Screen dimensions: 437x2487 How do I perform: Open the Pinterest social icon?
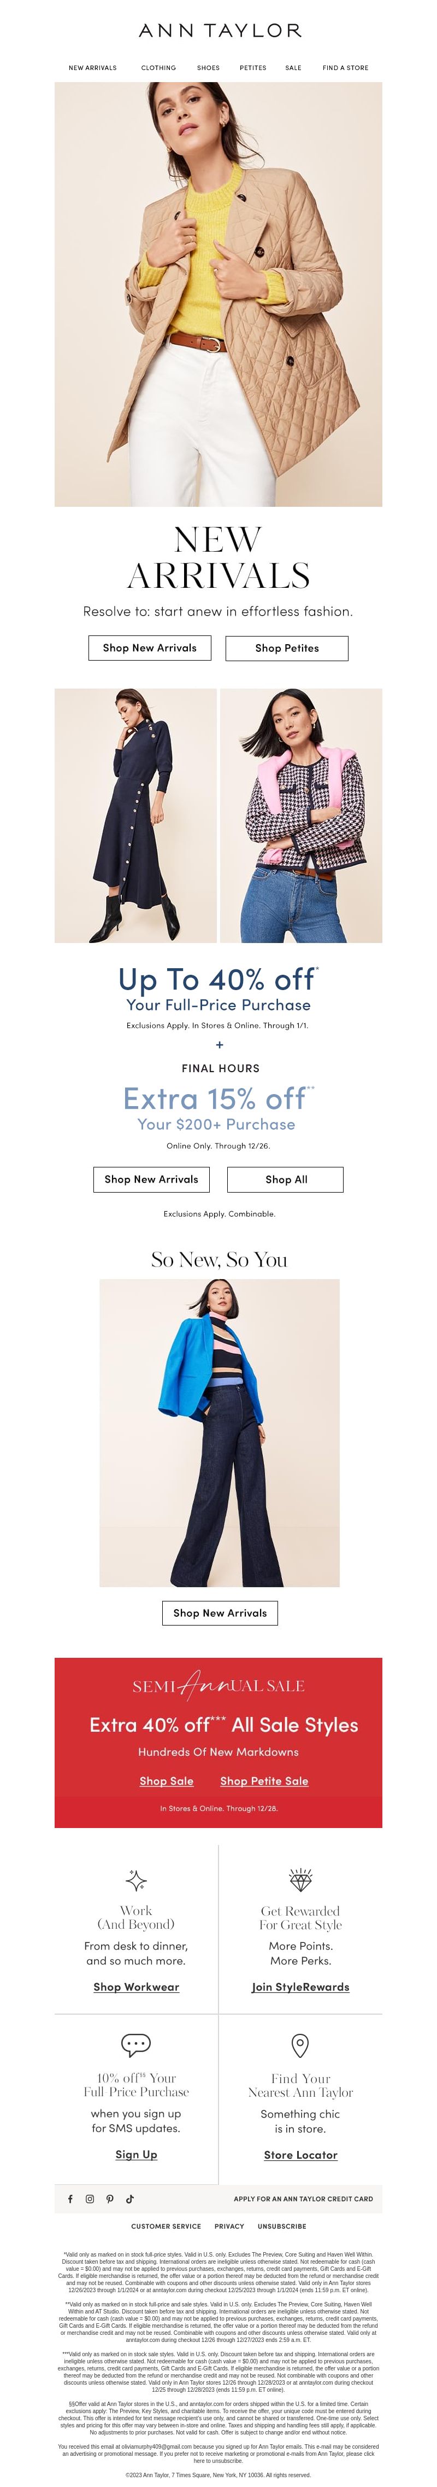pyautogui.click(x=110, y=2199)
